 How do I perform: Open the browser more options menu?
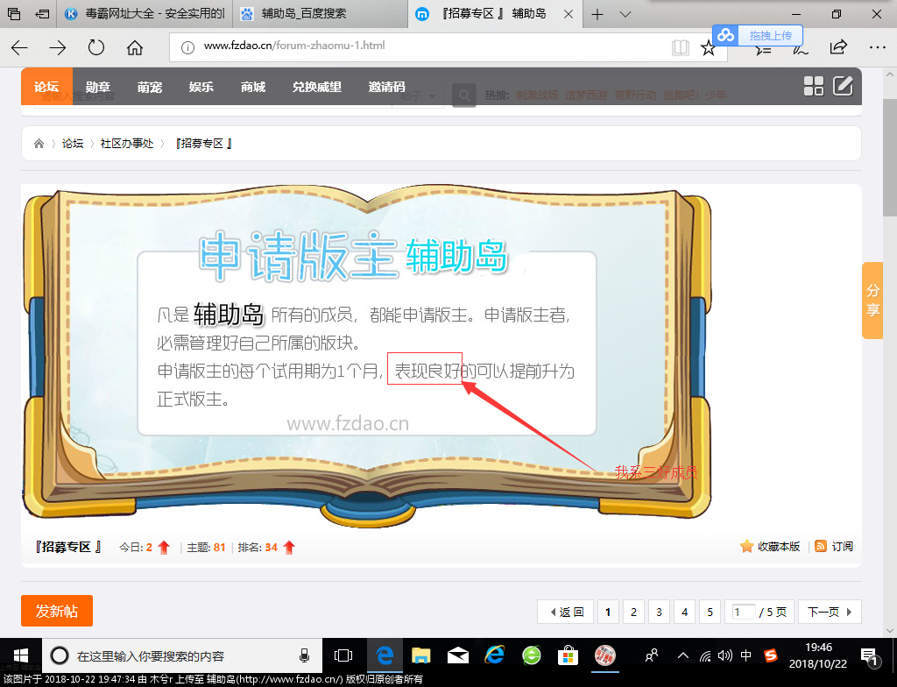(x=877, y=47)
